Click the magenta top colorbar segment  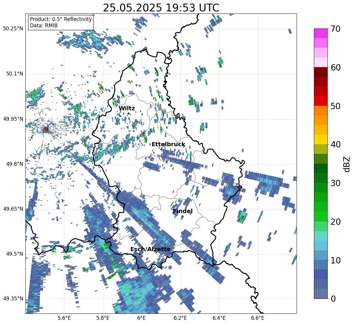[321, 33]
